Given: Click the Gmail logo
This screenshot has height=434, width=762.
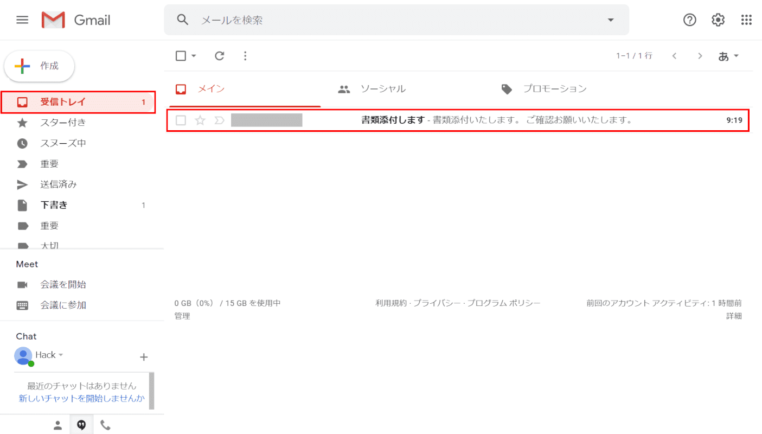Looking at the screenshot, I should 76,20.
